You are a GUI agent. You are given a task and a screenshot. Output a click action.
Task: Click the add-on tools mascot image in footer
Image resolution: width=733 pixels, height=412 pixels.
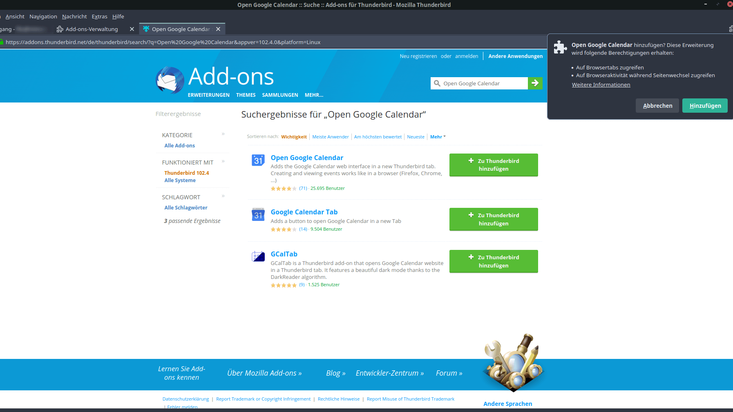pyautogui.click(x=513, y=363)
